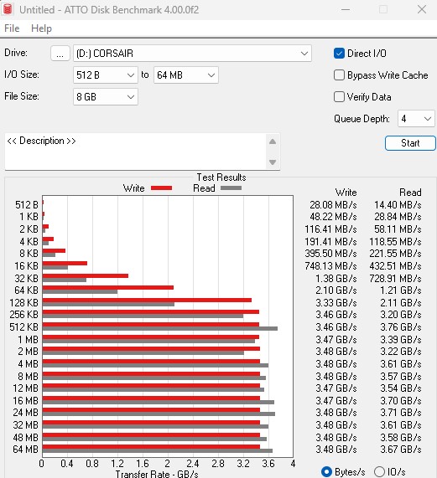437x478 pixels.
Task: Click the red Write legend swatch
Action: [162, 188]
